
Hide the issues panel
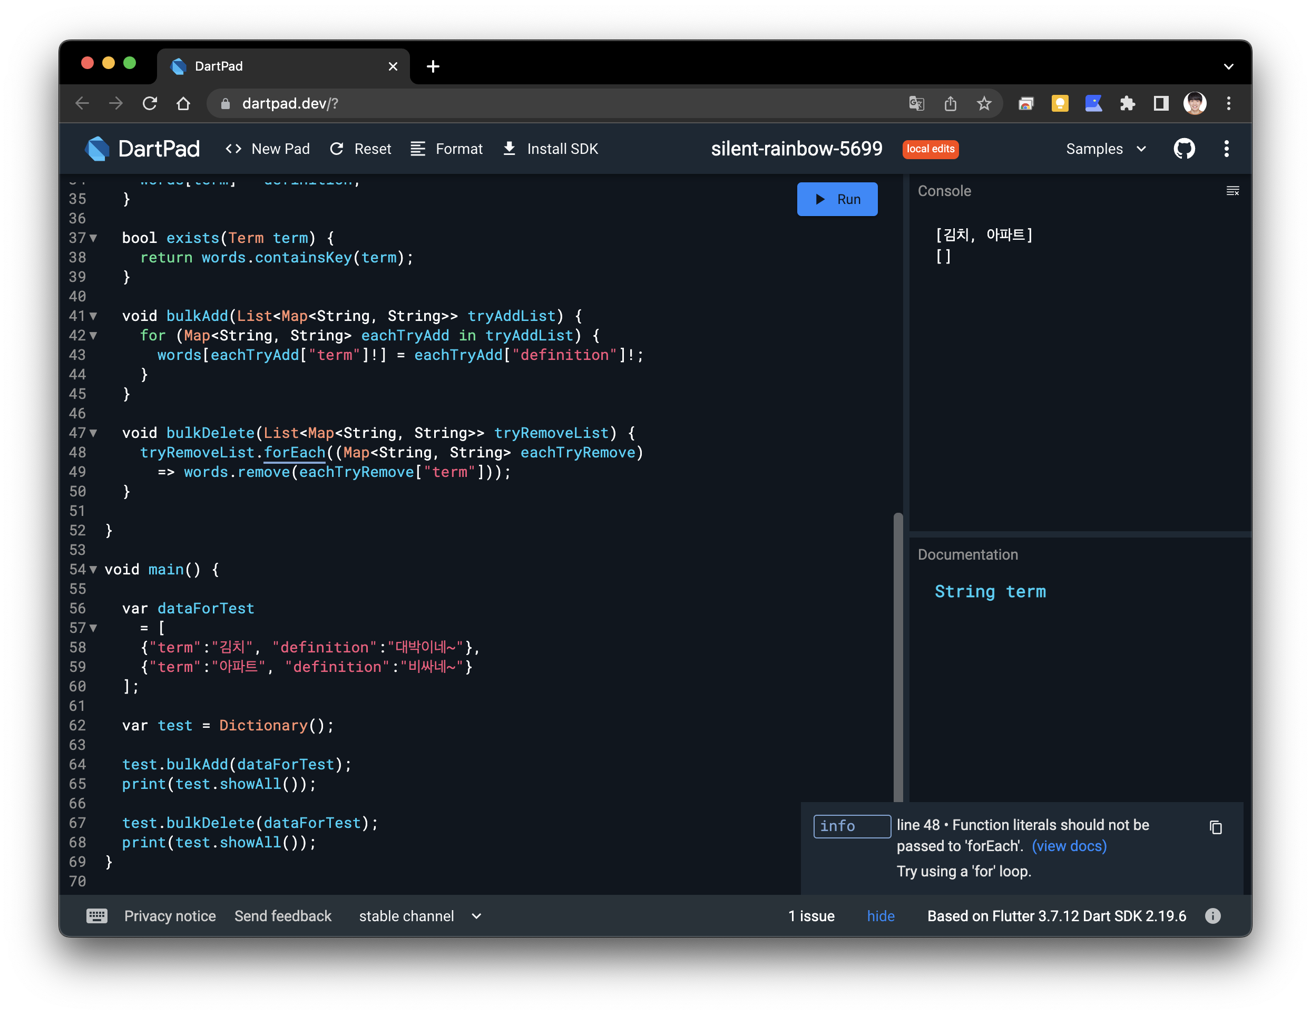pyautogui.click(x=880, y=916)
